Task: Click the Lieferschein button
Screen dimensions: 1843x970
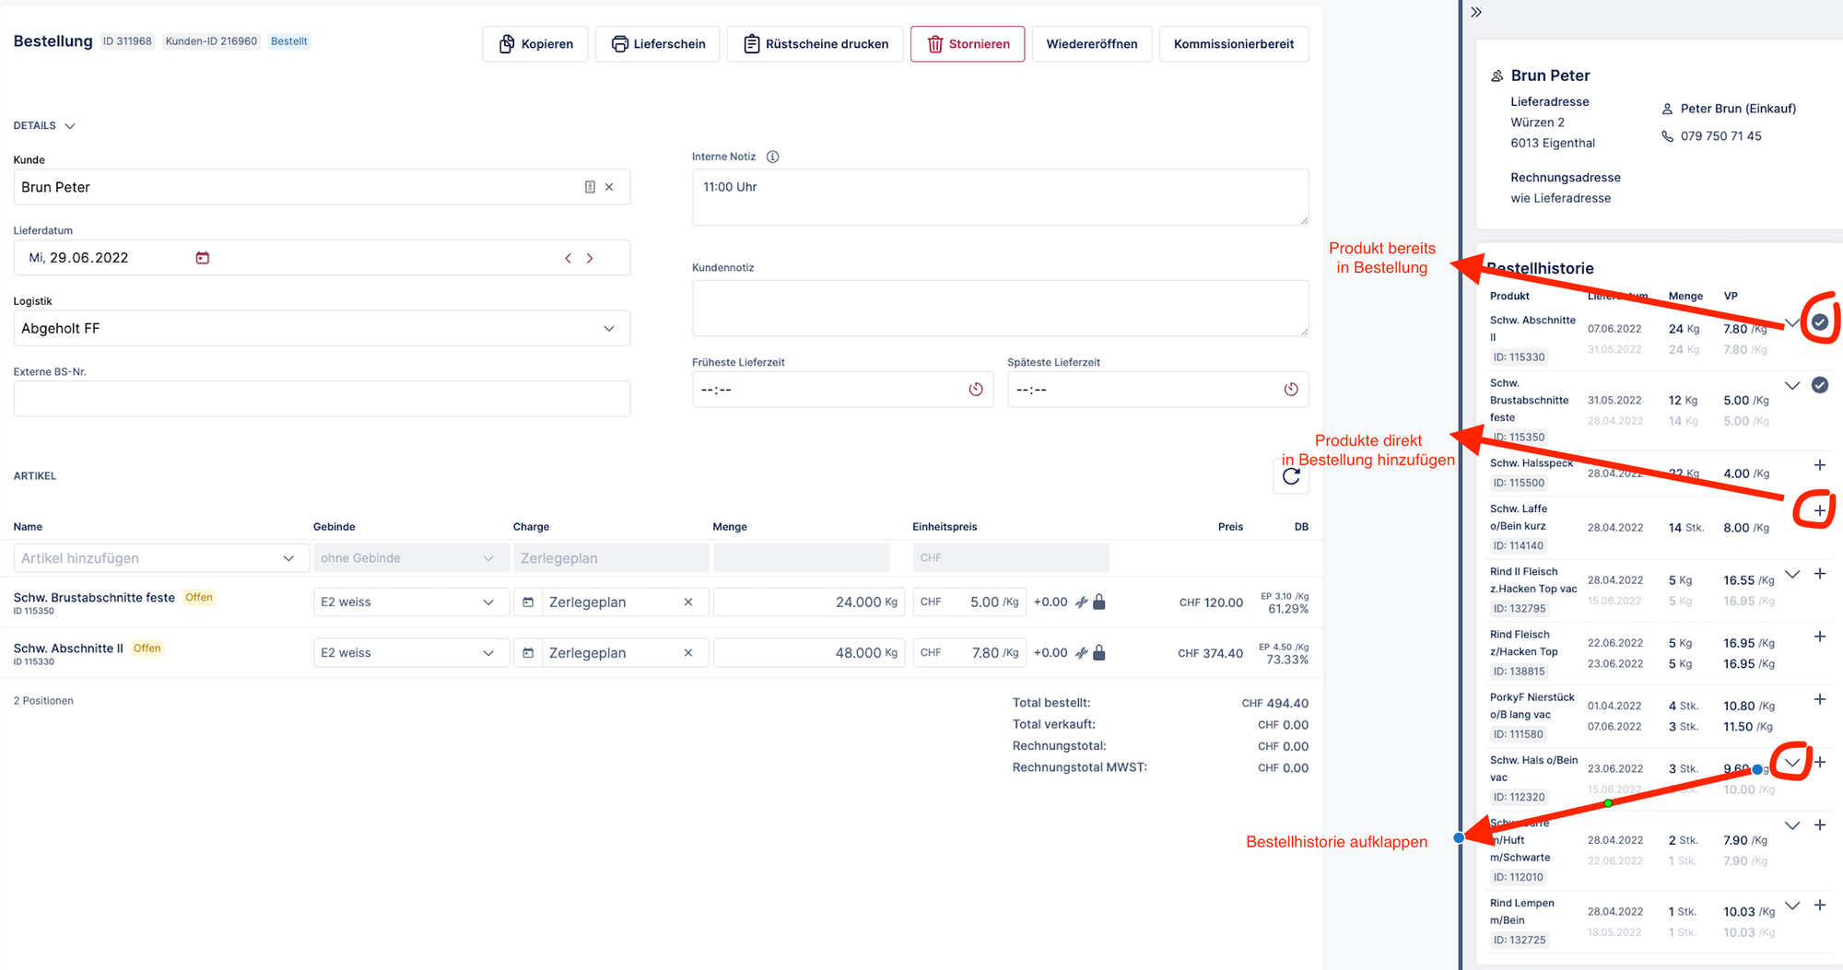Action: coord(658,44)
